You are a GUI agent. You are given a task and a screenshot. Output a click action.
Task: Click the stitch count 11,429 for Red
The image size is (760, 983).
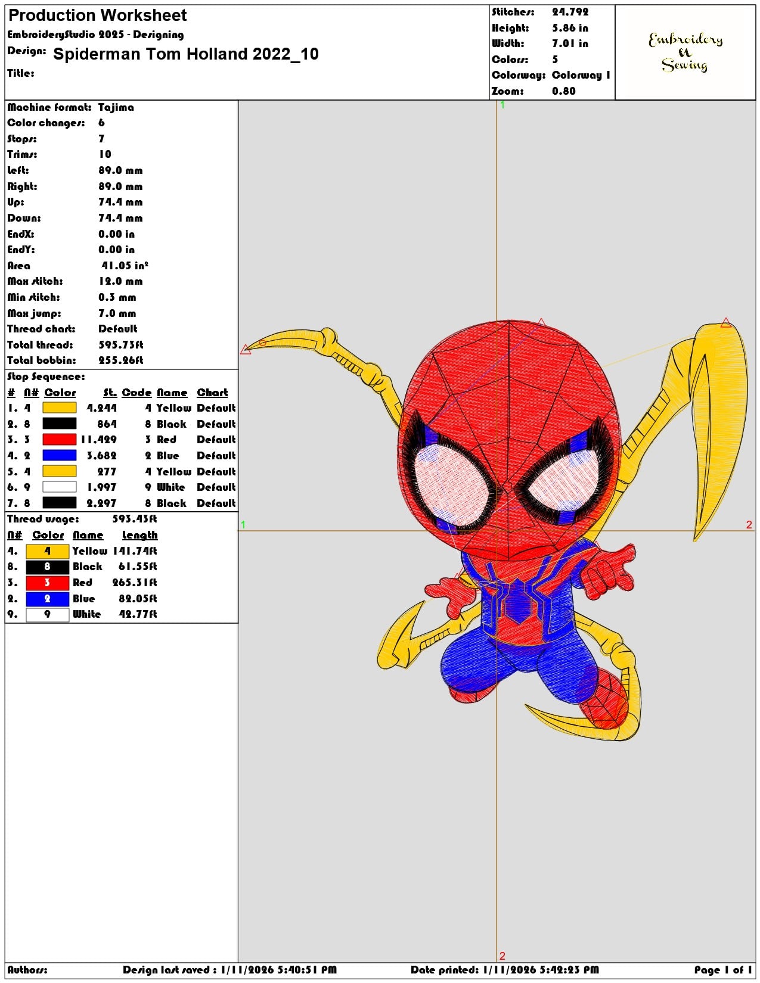(98, 440)
